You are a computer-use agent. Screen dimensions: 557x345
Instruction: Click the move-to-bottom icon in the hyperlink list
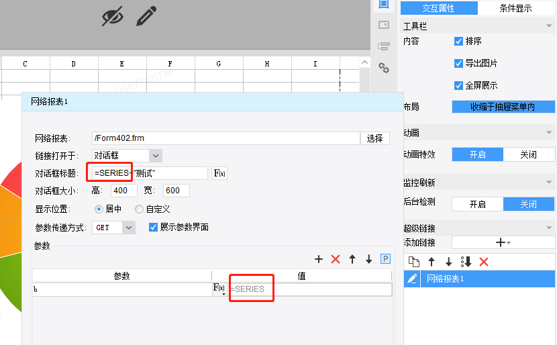[x=466, y=262]
